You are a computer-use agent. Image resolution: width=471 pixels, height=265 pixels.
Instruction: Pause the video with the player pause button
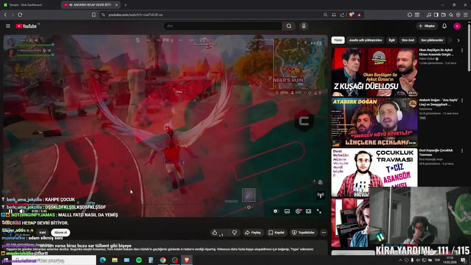(10, 211)
